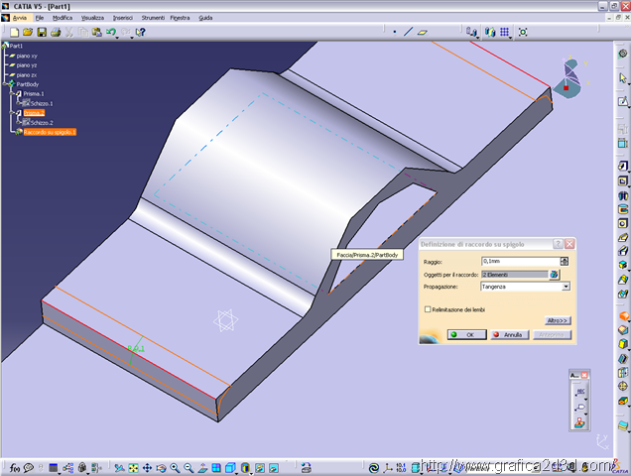Click the Fit All In view icon
Viewport: 631px width, 476px height.
[x=133, y=467]
